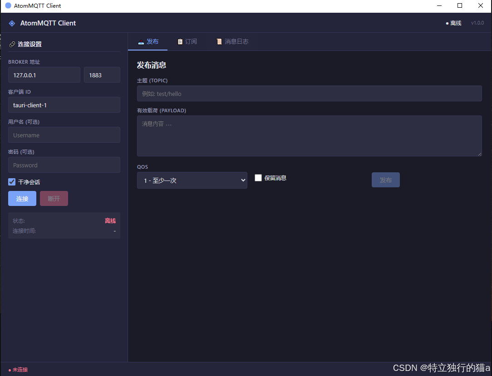Screen dimensions: 492x376
Task: Click the 断开 button
Action: (x=54, y=199)
